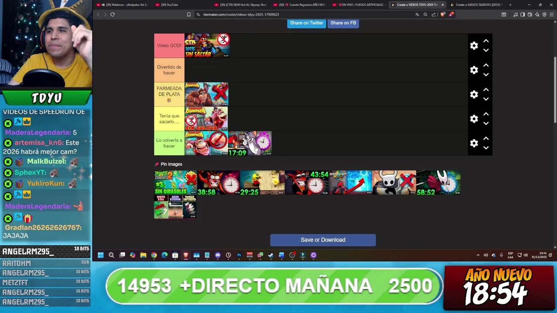This screenshot has height=313, width=557.
Task: Move Video GOD! row down with arrow
Action: point(486,50)
